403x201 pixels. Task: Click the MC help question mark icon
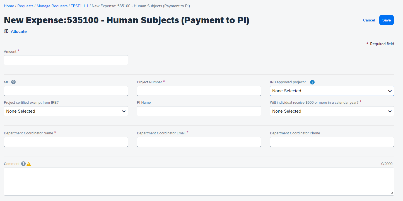13,82
